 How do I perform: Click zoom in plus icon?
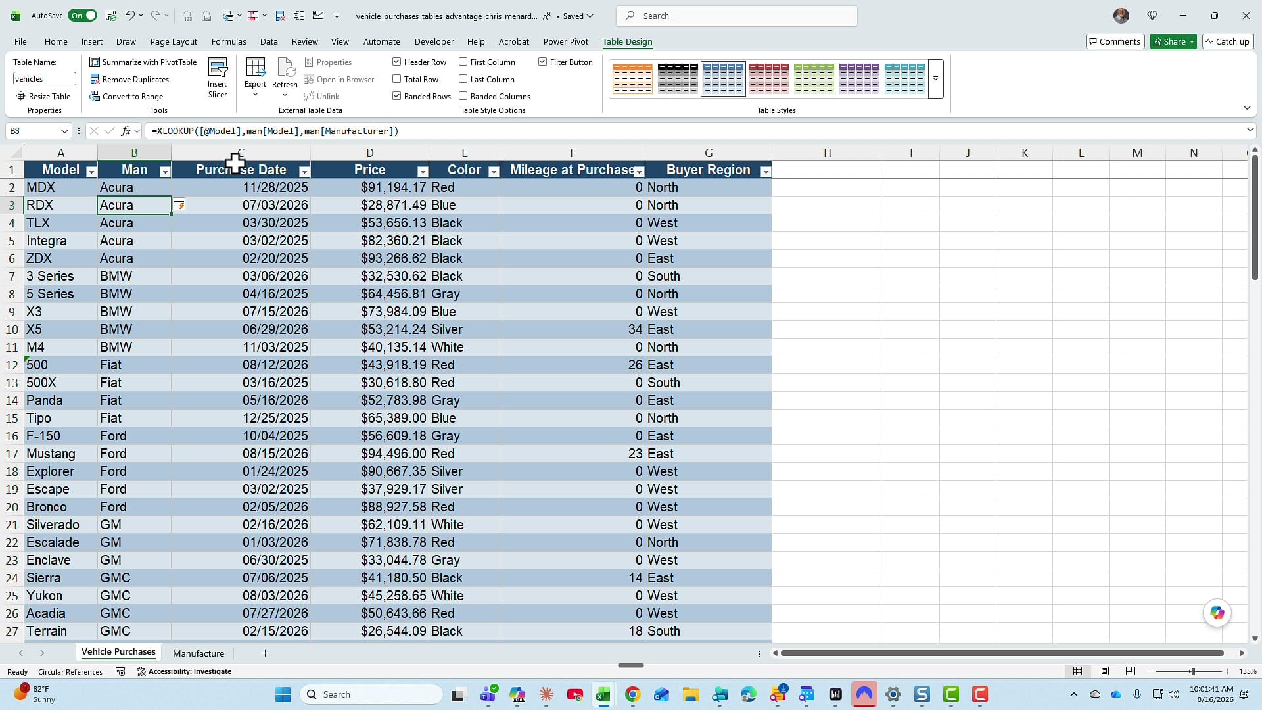[x=1227, y=671]
